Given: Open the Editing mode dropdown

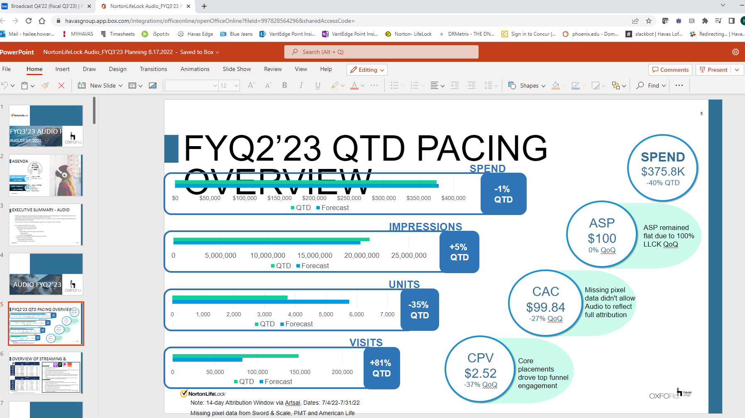Looking at the screenshot, I should point(367,70).
